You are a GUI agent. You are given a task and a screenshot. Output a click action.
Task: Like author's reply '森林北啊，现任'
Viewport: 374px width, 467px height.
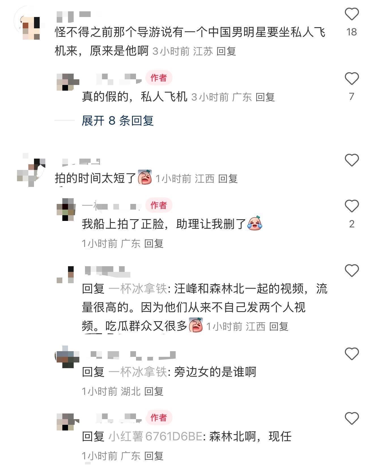coord(352,418)
